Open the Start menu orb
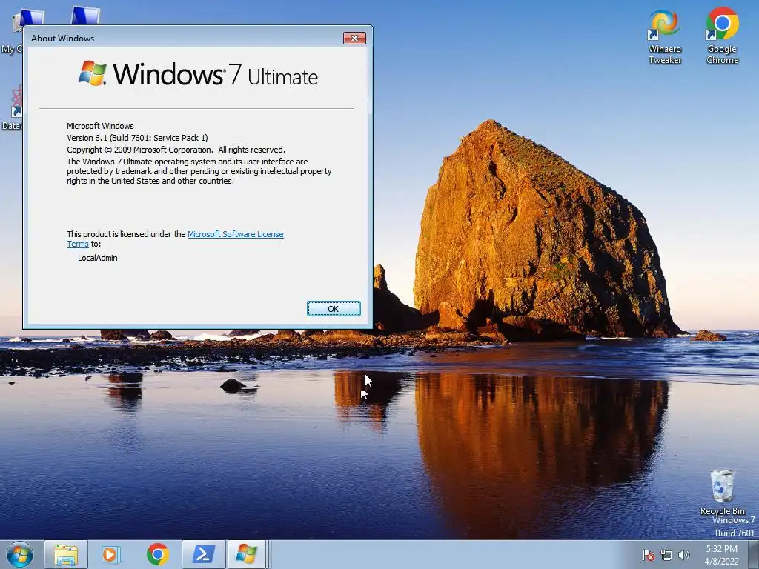The width and height of the screenshot is (759, 569). (20, 554)
